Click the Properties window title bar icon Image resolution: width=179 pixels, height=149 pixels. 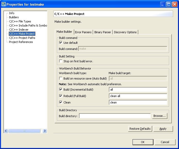[x=4, y=4]
